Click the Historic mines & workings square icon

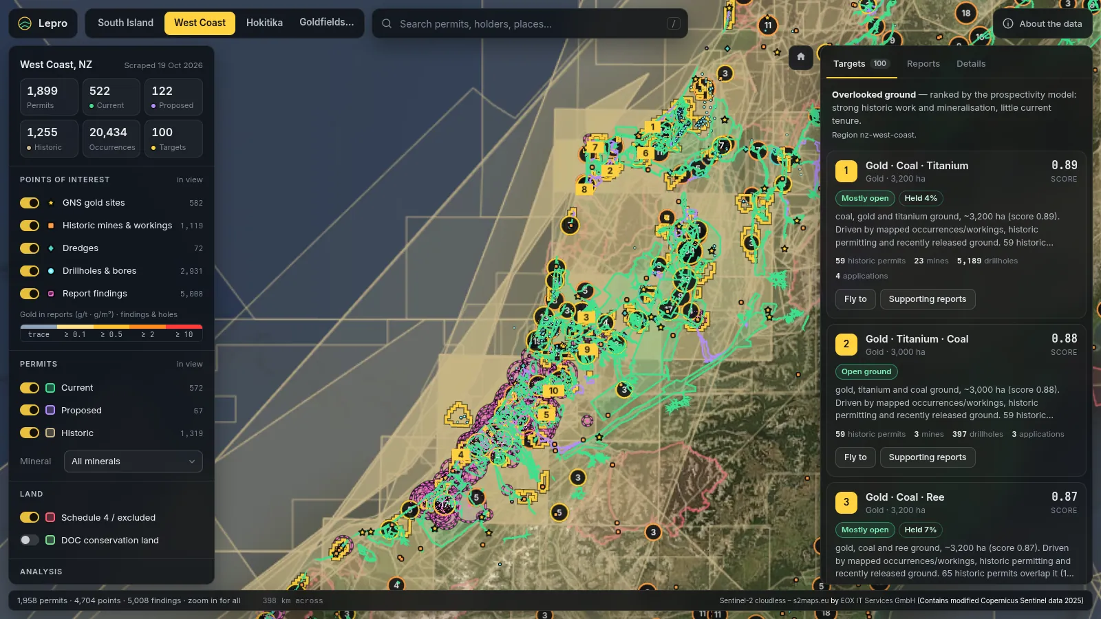click(51, 226)
